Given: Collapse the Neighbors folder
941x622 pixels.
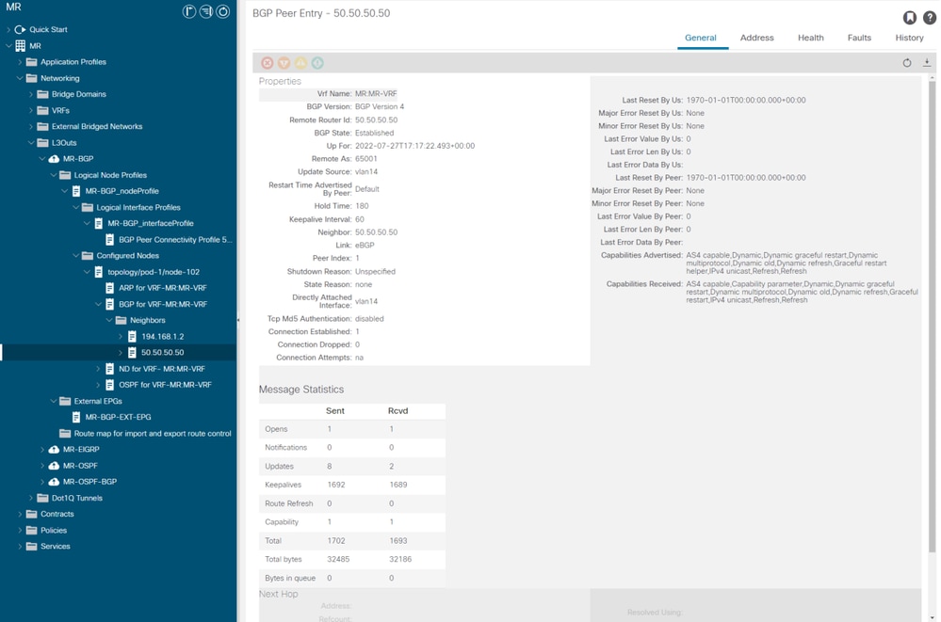Looking at the screenshot, I should (x=109, y=320).
